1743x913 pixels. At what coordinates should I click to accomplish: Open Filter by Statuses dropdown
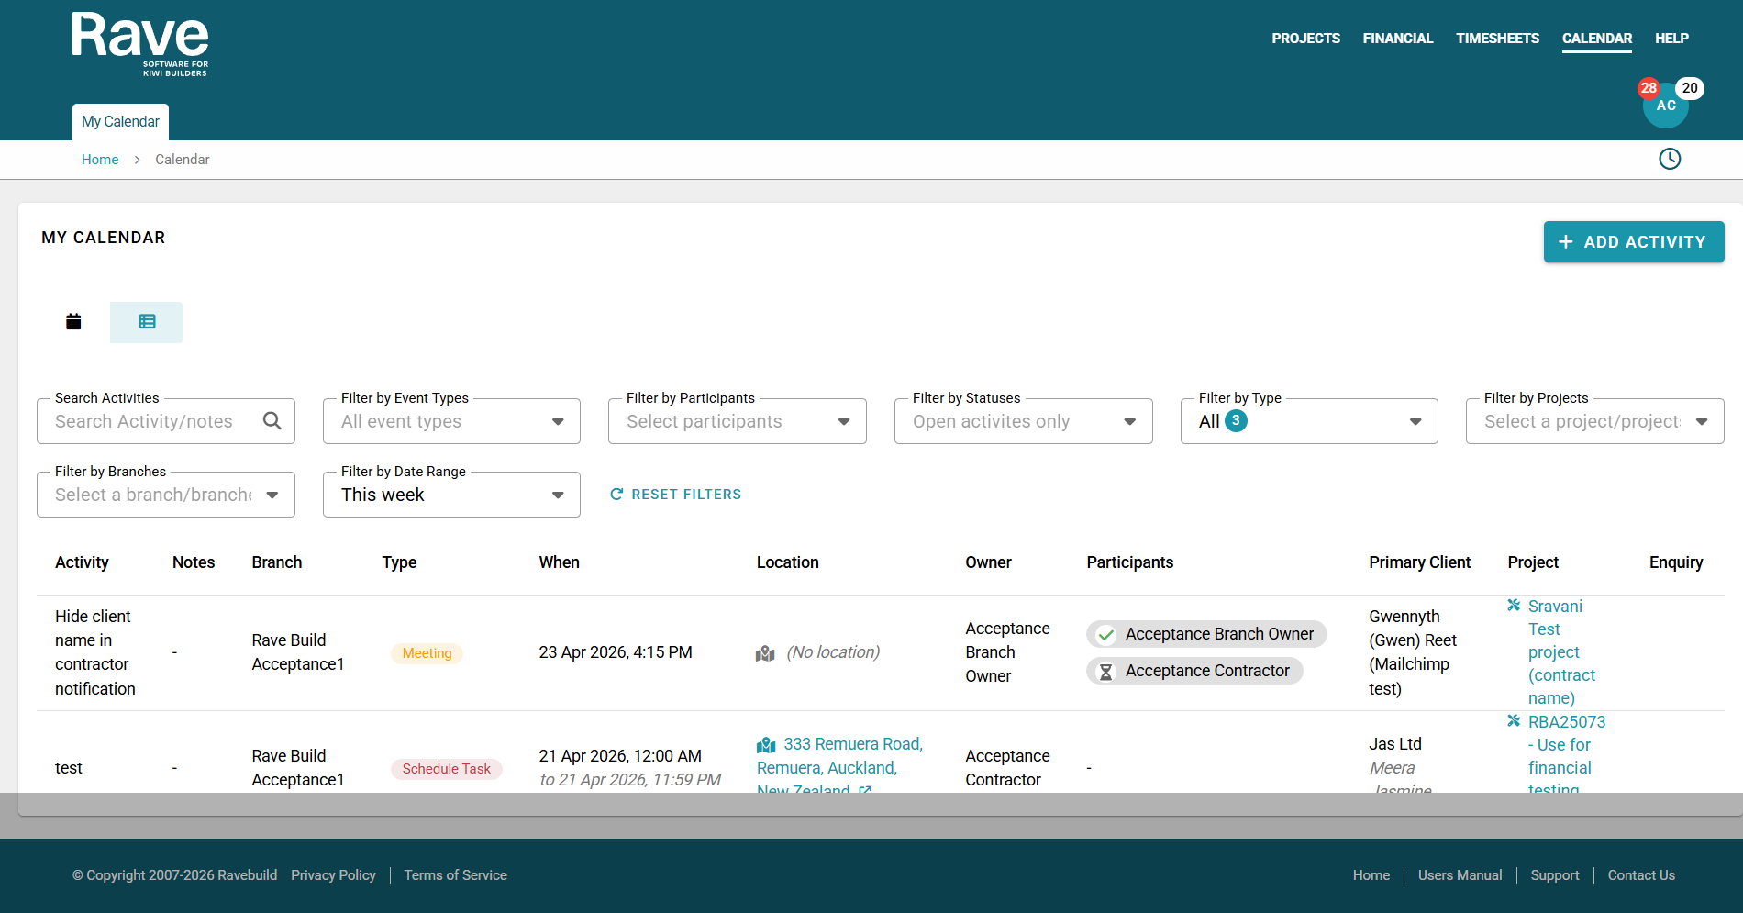click(1024, 421)
